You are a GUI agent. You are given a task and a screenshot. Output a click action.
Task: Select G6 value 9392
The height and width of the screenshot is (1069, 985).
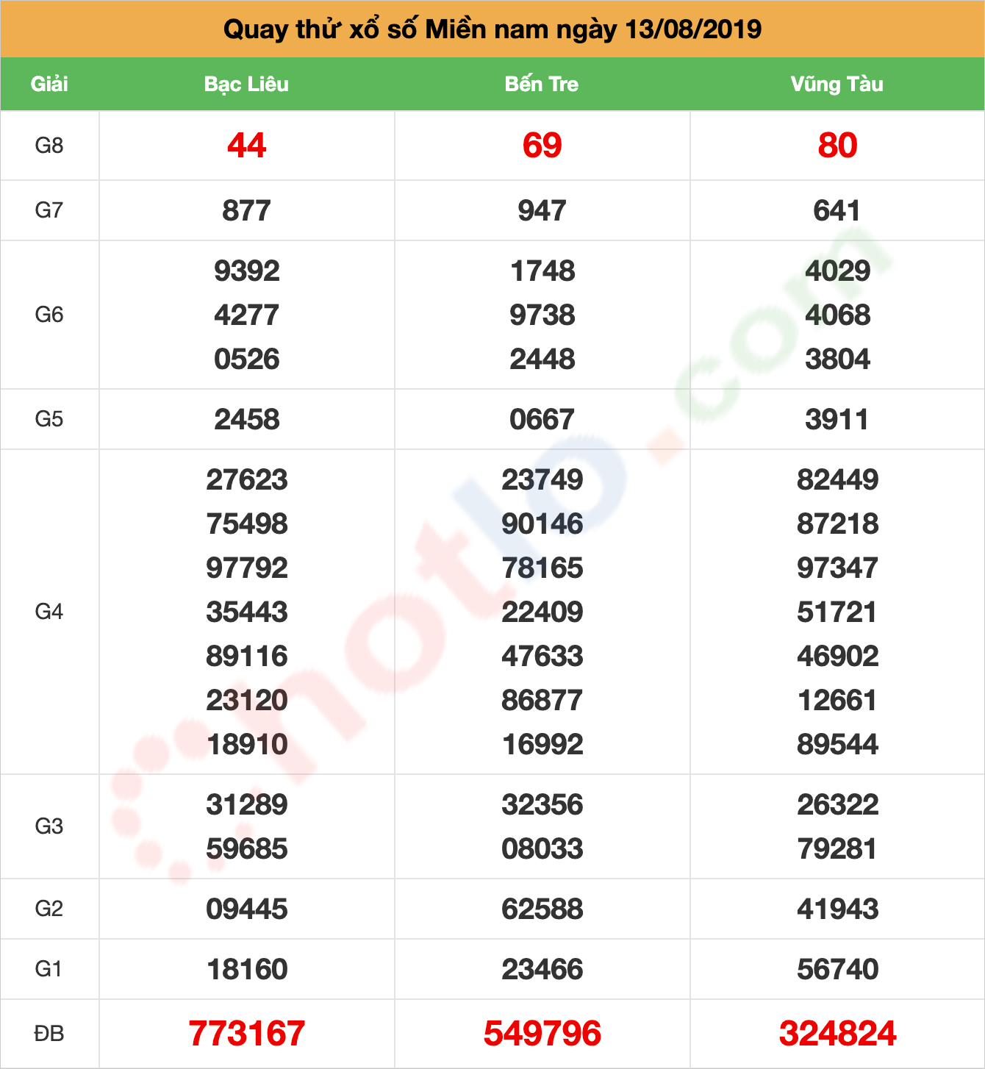click(x=246, y=271)
